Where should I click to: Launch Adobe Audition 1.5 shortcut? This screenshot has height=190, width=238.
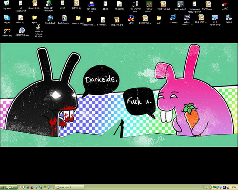pos(187,20)
